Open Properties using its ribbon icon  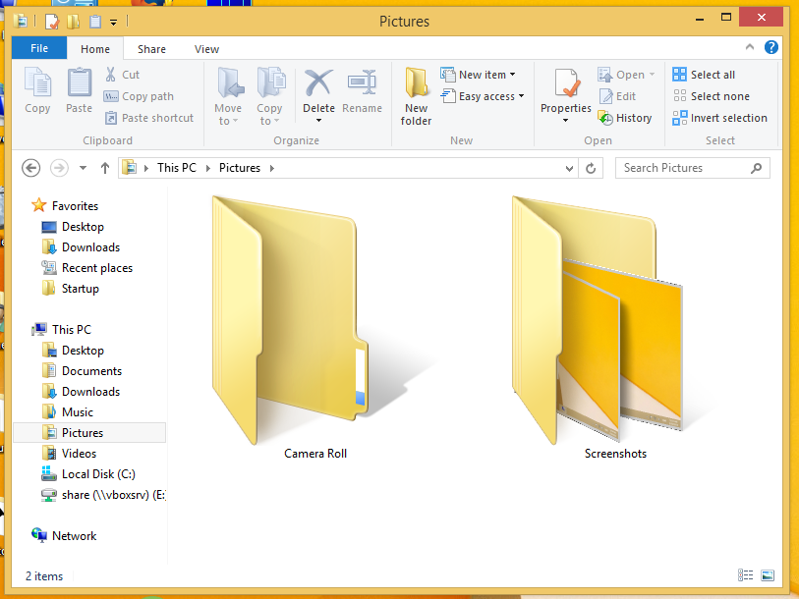pyautogui.click(x=565, y=91)
